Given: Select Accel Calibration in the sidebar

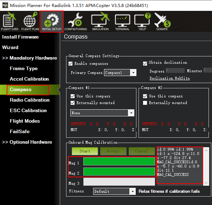Looking at the screenshot, I should [29, 79].
